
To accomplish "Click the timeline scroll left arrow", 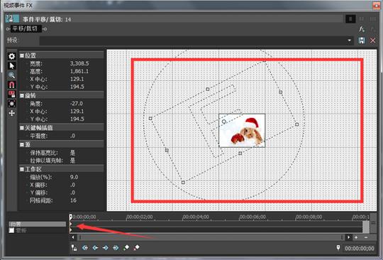I will point(73,237).
